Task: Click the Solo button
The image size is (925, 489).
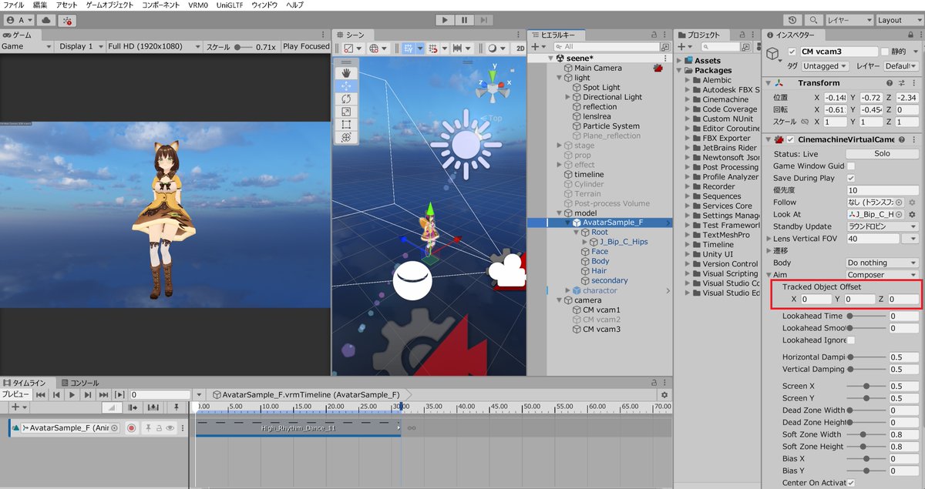Action: click(x=882, y=153)
